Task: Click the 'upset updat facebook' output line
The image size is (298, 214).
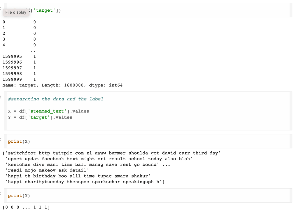Action: point(99,159)
